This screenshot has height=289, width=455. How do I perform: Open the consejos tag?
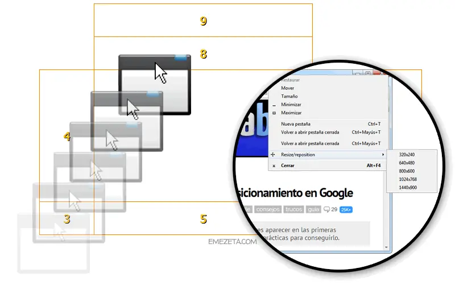tap(268, 209)
